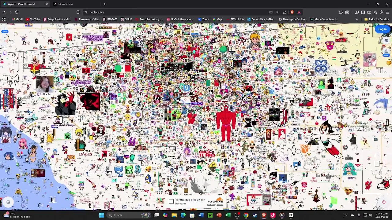Open the Brave Rewards triangle icon
Viewport: 392px width, 220px height.
pos(299,12)
